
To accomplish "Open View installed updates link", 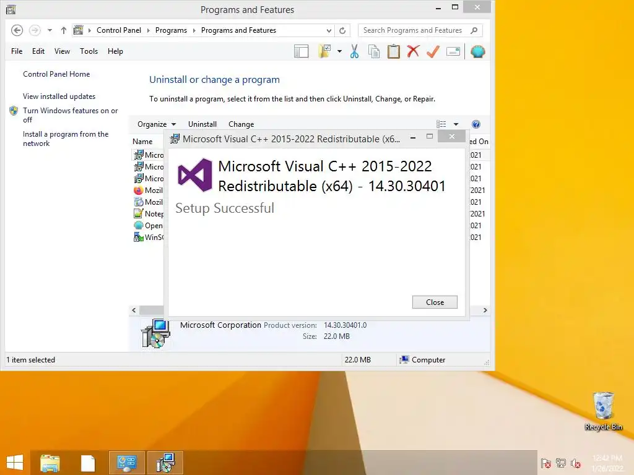I will (59, 96).
